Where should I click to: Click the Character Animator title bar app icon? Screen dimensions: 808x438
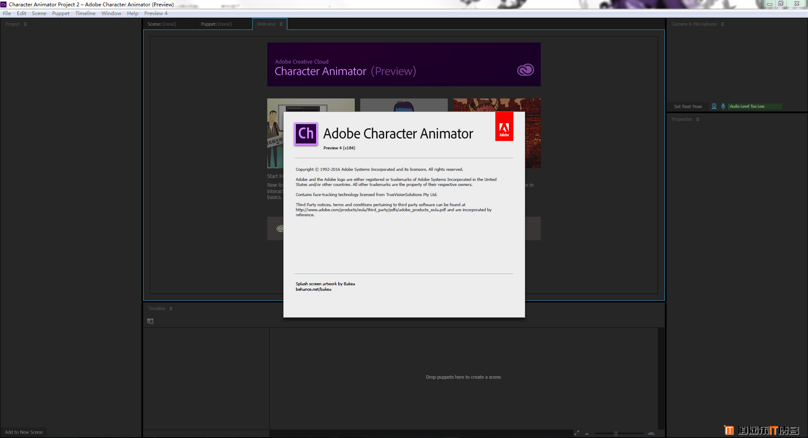pyautogui.click(x=4, y=4)
